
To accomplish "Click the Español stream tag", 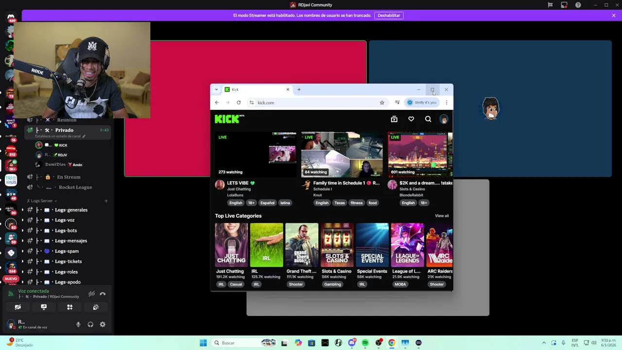I will coord(267,203).
